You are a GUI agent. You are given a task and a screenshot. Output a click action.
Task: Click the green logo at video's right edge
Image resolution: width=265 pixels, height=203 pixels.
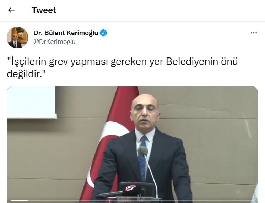pos(255,194)
